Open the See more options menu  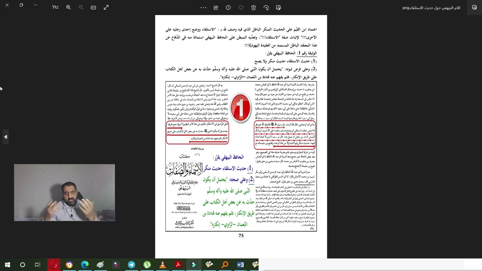click(x=203, y=8)
